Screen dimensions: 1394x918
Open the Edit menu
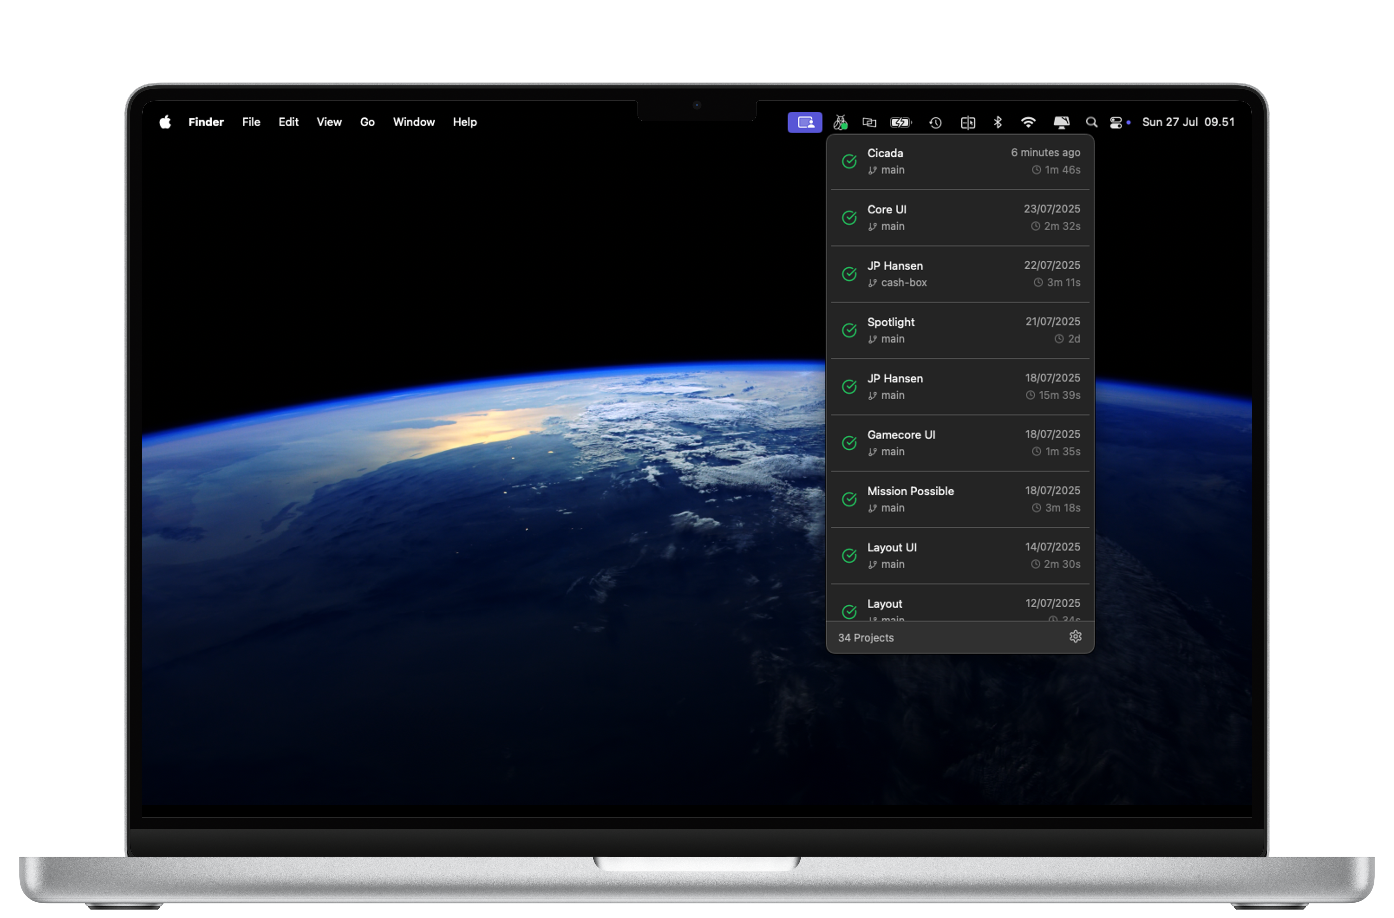point(289,122)
